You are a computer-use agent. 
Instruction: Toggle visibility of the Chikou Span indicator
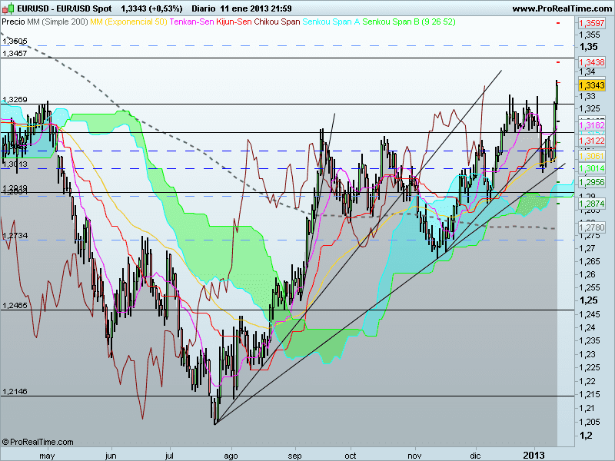[275, 23]
